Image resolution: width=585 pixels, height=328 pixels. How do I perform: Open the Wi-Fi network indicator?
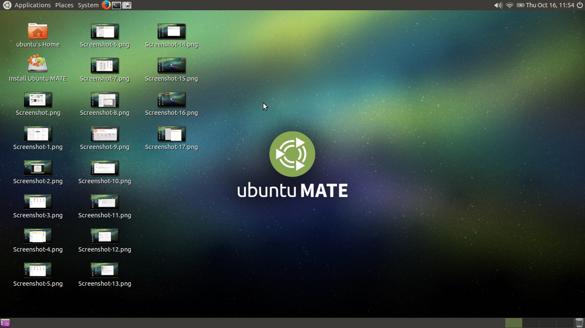pyautogui.click(x=510, y=5)
